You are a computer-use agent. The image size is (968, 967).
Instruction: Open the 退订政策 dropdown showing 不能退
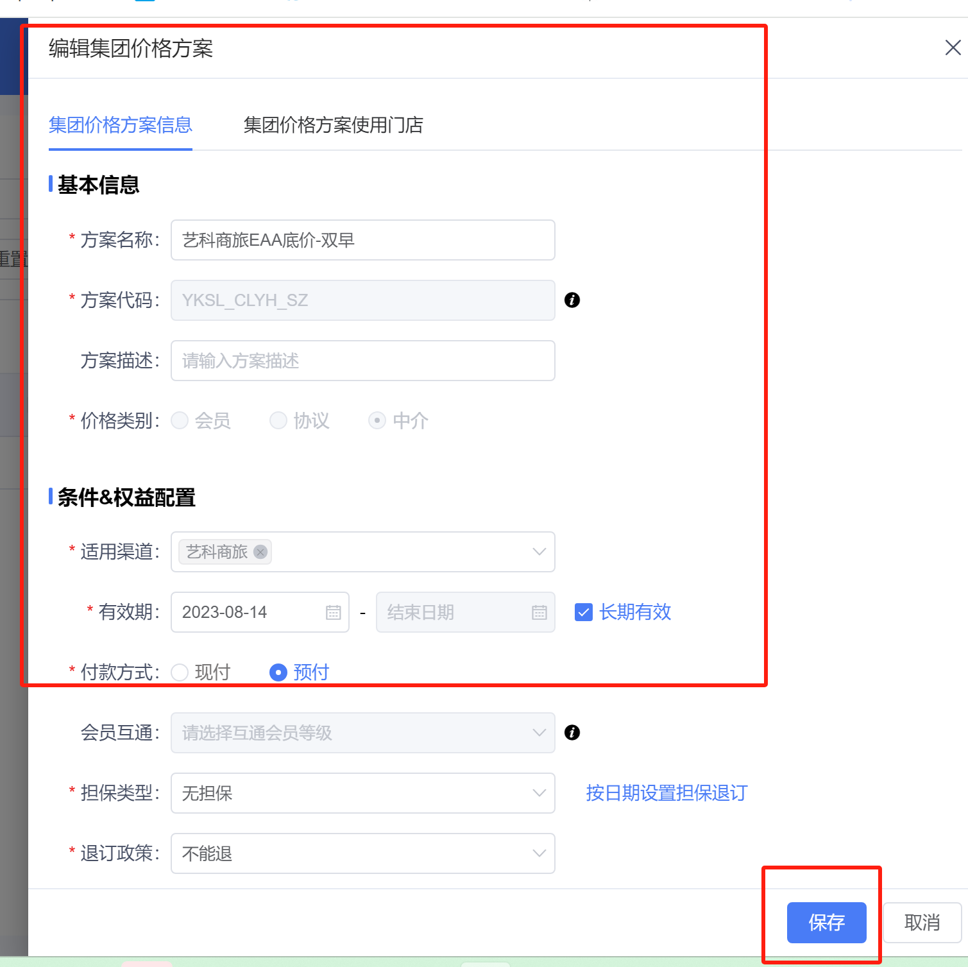click(362, 853)
